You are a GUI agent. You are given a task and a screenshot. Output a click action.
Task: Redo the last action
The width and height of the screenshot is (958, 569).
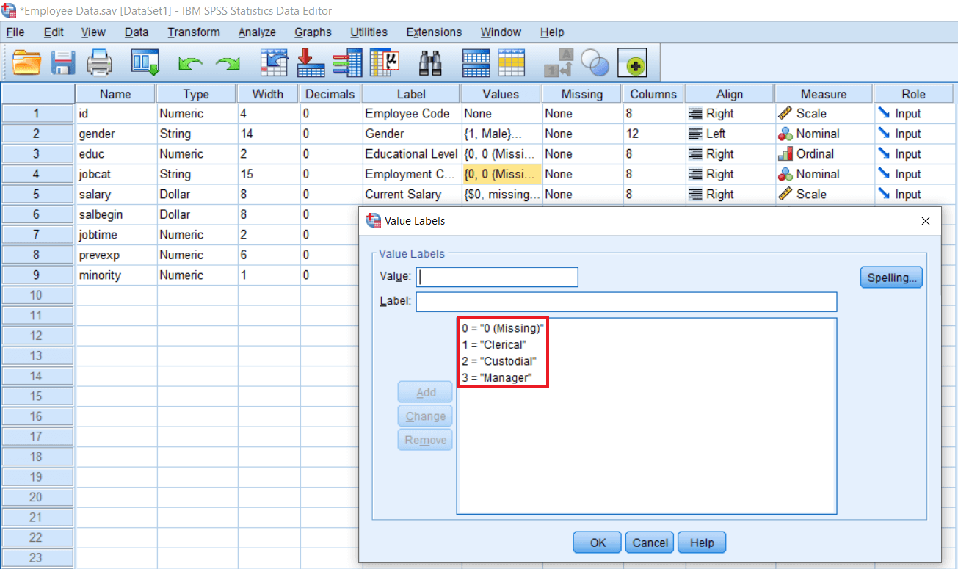click(x=228, y=63)
